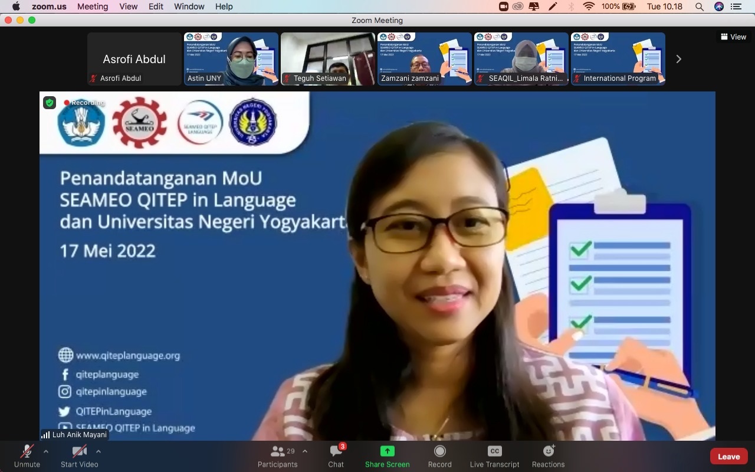Open the Reactions menu
Viewport: 755px width, 472px height.
coord(548,456)
